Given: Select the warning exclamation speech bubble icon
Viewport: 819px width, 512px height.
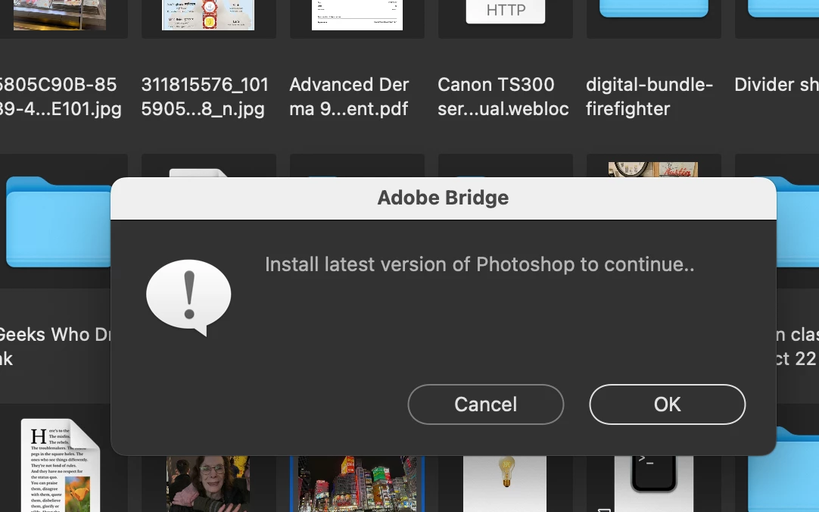Looking at the screenshot, I should tap(188, 298).
